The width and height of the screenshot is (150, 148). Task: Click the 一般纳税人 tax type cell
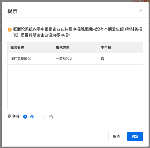click(x=75, y=59)
